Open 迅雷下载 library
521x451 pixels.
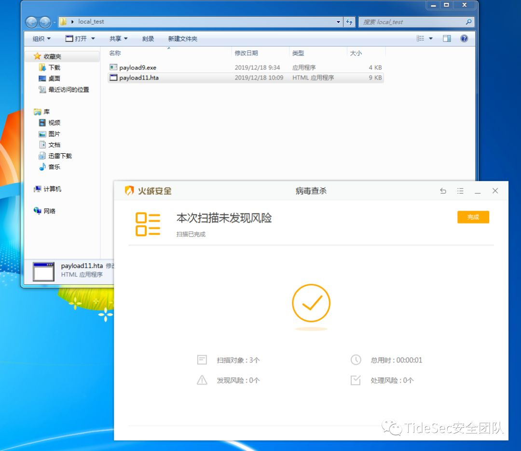point(60,156)
